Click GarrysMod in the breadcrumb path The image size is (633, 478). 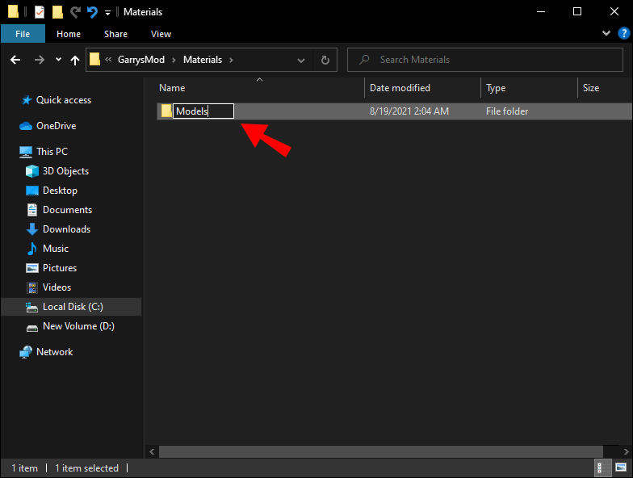pos(142,60)
